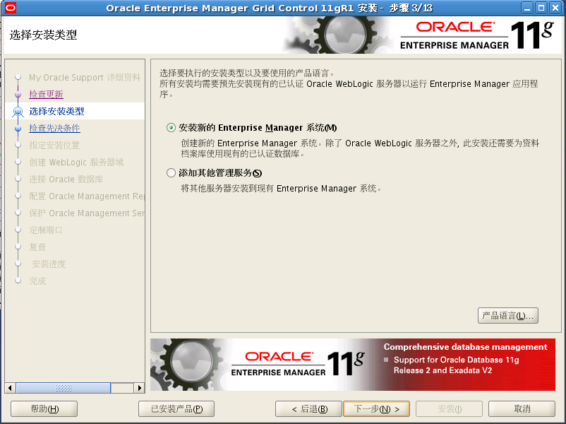Click the step circle beside 指定安装位置
The image size is (566, 424).
[19, 145]
